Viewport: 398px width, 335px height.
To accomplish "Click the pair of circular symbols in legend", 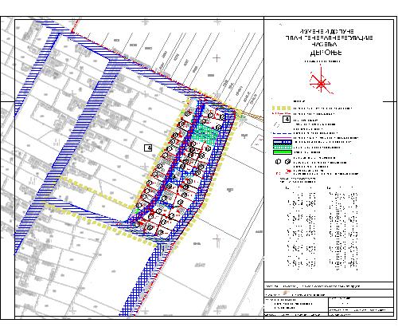I will click(283, 162).
